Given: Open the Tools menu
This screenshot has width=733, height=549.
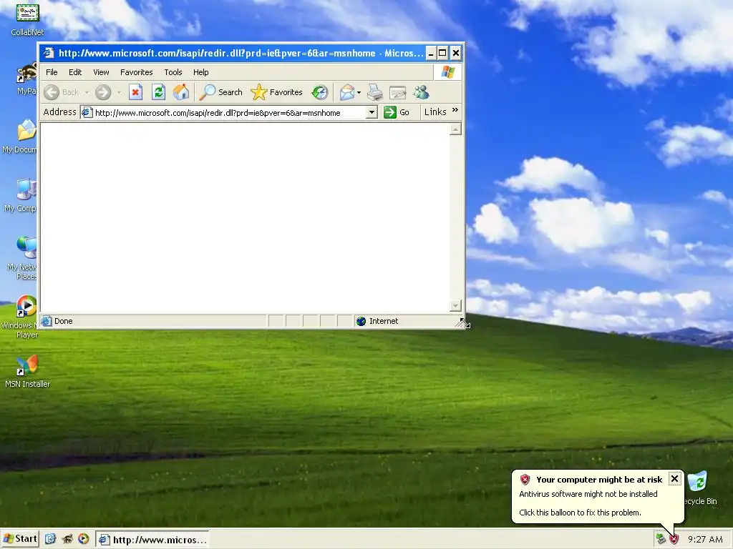Looking at the screenshot, I should (x=173, y=72).
